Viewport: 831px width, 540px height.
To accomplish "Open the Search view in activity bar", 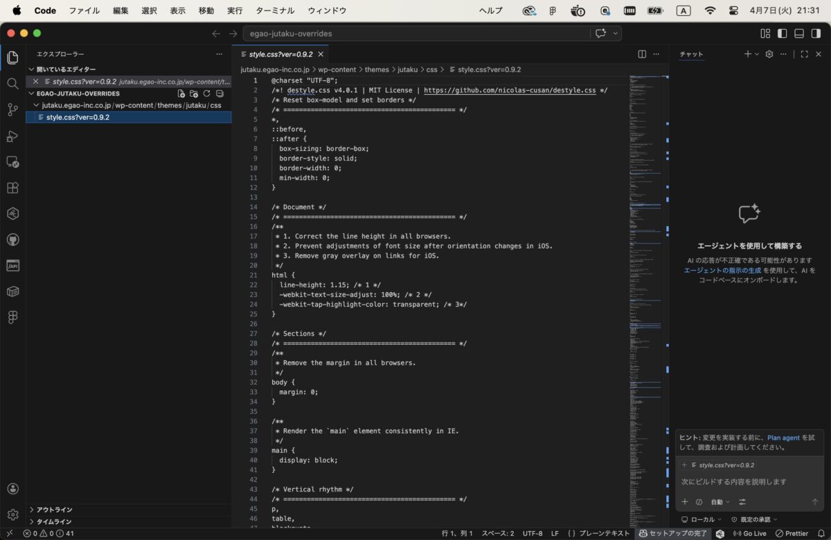I will click(12, 84).
